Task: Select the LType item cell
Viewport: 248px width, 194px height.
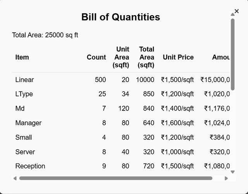Action: 24,94
